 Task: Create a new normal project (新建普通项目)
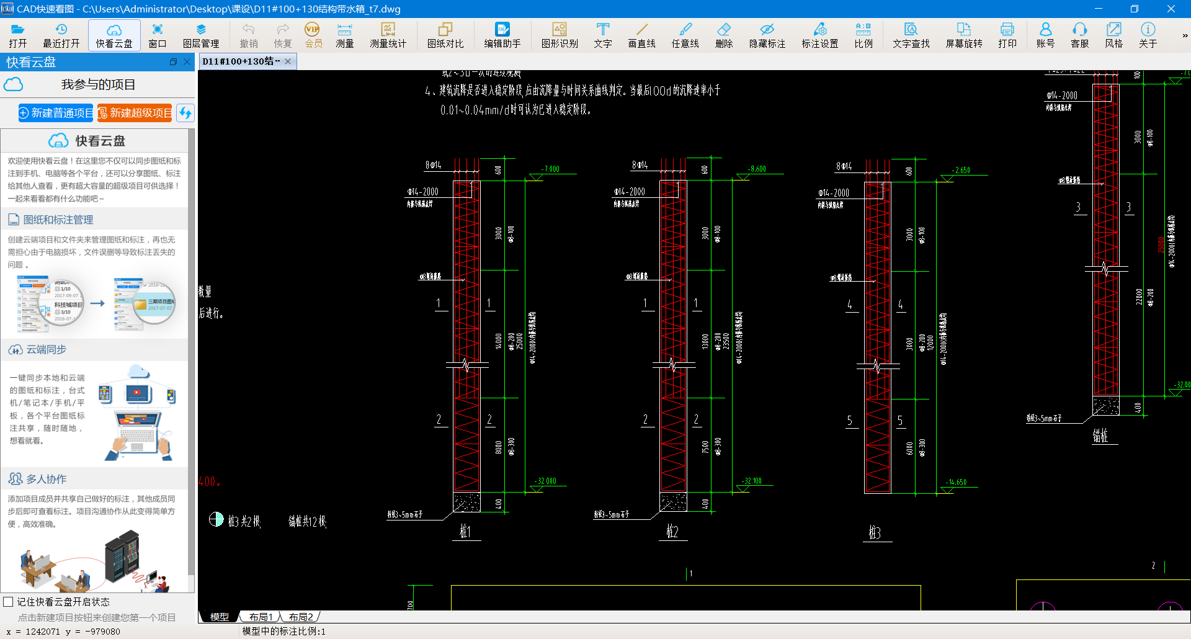pyautogui.click(x=56, y=113)
